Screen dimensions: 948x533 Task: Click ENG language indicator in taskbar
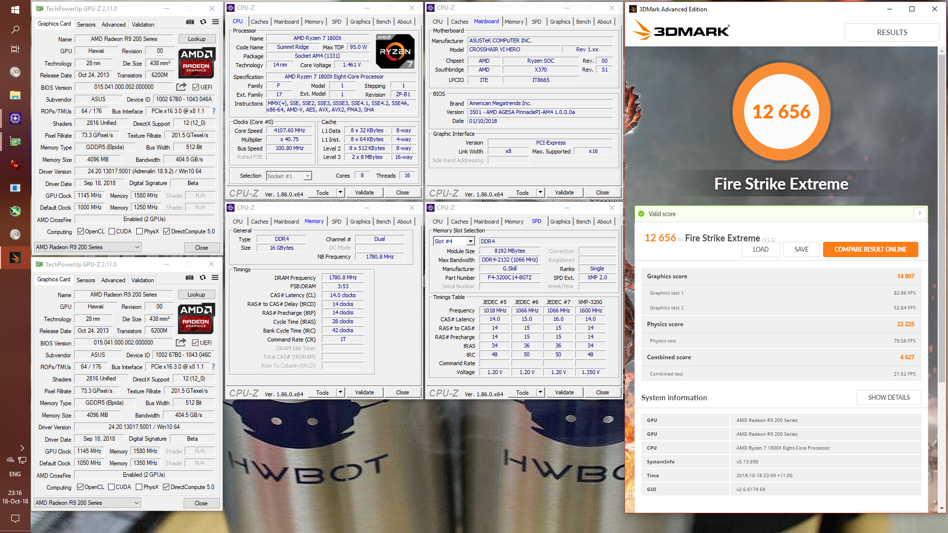(x=15, y=474)
